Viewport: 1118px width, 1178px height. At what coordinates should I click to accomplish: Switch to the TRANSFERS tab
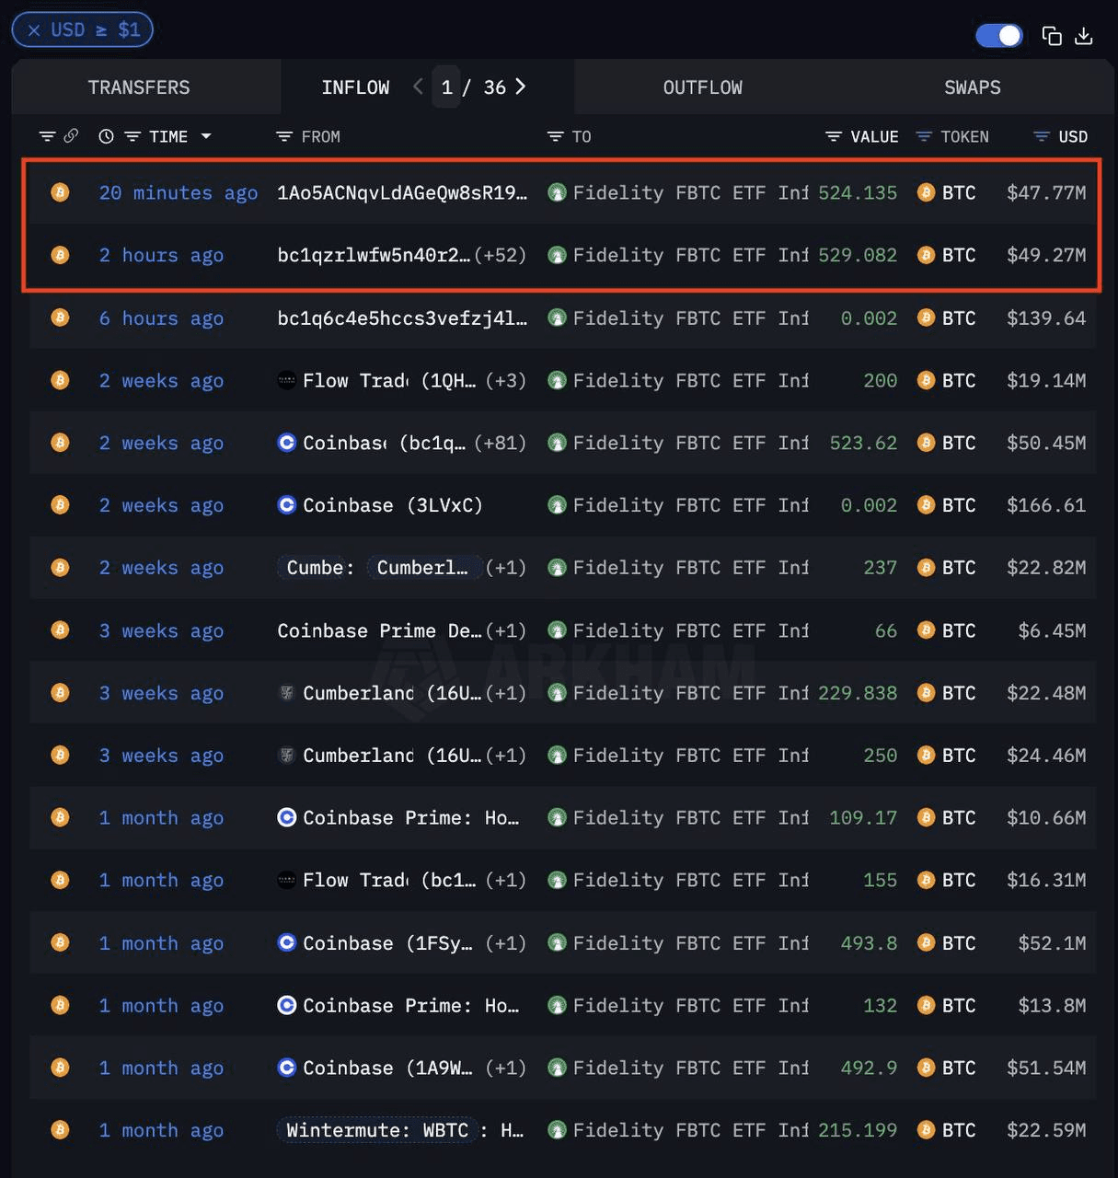[139, 87]
